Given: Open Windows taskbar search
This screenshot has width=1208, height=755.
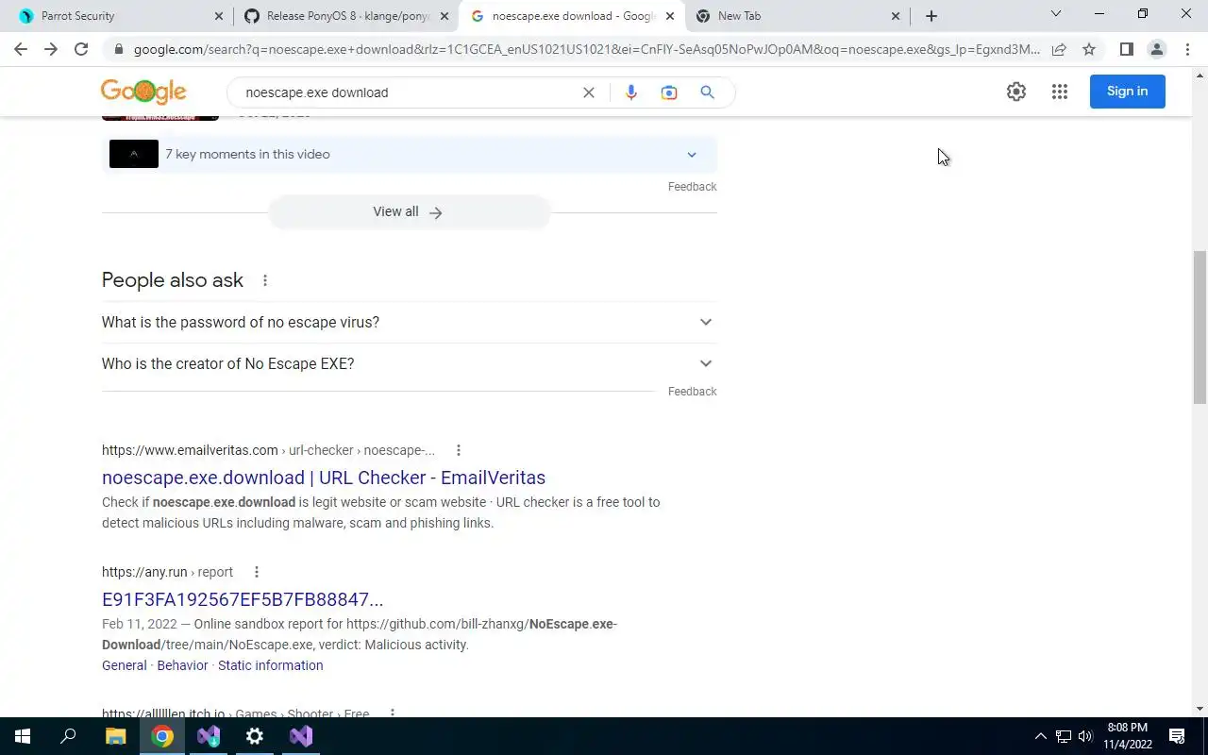Looking at the screenshot, I should coord(68,736).
